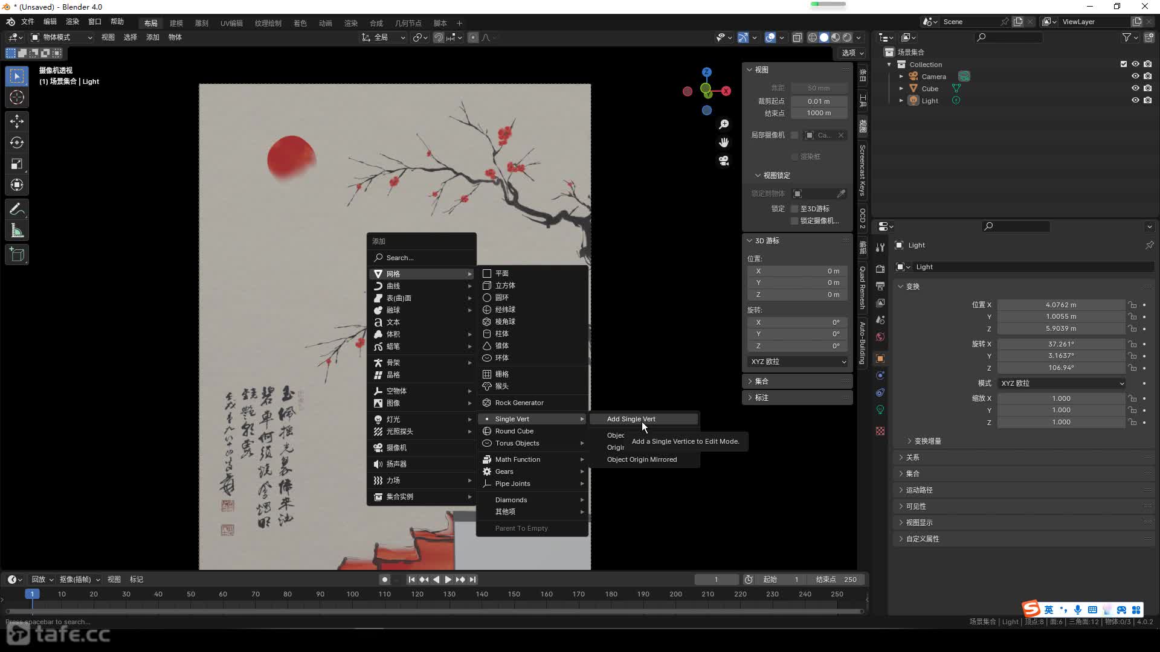Open the 编辑 menu
Screen dimensions: 1160x652
click(50, 22)
